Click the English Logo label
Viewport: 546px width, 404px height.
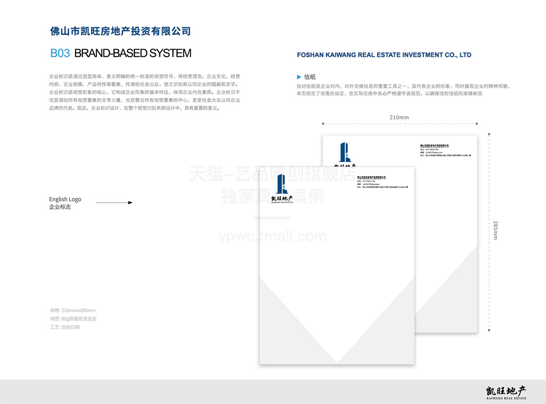[65, 199]
